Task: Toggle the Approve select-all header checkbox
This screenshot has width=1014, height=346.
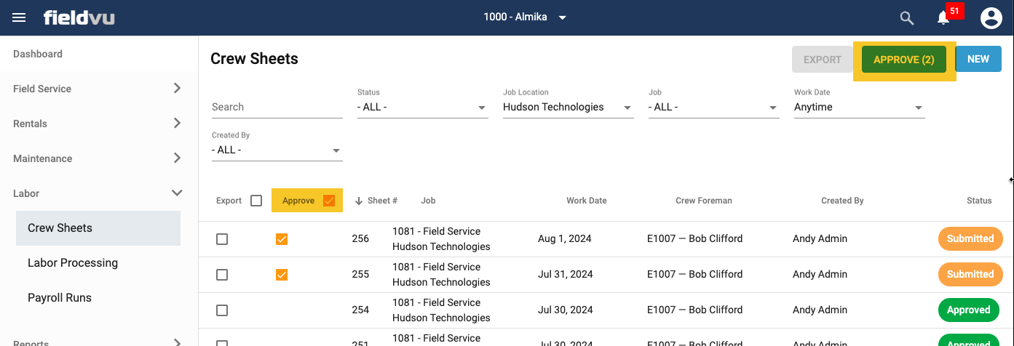Action: tap(329, 201)
